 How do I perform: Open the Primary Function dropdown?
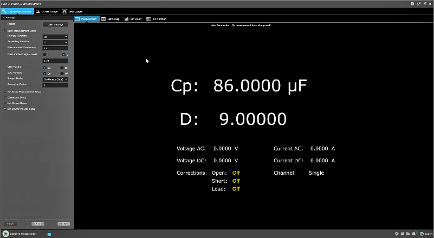(x=55, y=36)
